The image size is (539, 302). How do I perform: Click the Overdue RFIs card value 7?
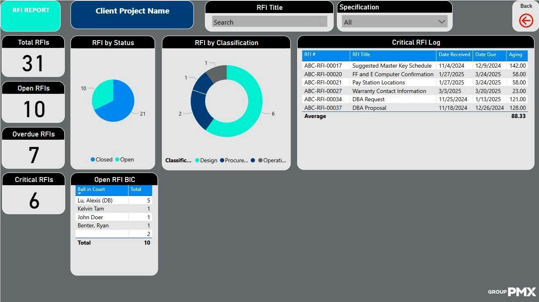[x=34, y=155]
